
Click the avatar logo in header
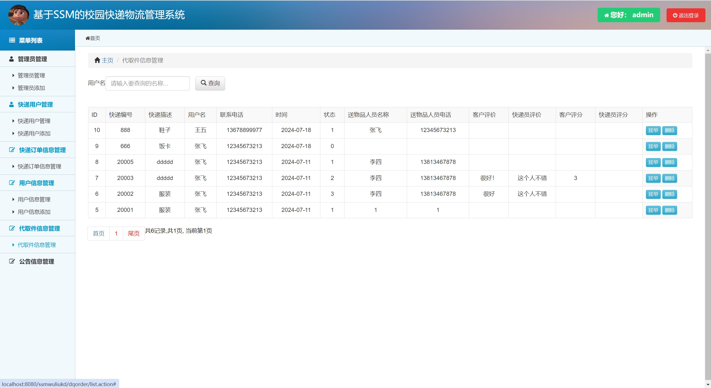click(18, 15)
